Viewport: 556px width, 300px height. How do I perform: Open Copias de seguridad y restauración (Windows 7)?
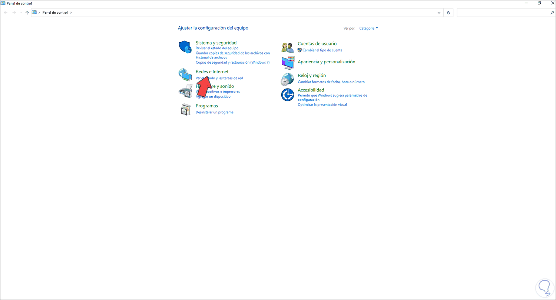point(232,62)
